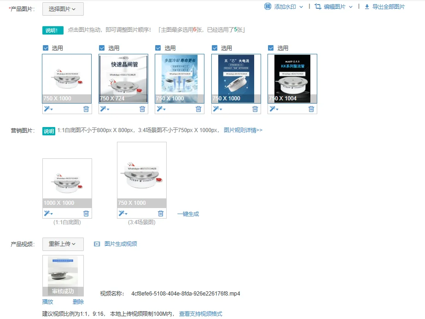This screenshot has height=319, width=425.
Task: Uncheck 选用 for the 快速晶闸管 image
Action: point(102,48)
